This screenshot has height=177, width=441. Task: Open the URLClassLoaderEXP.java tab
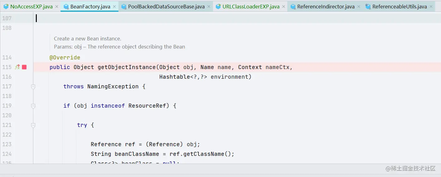click(x=251, y=7)
